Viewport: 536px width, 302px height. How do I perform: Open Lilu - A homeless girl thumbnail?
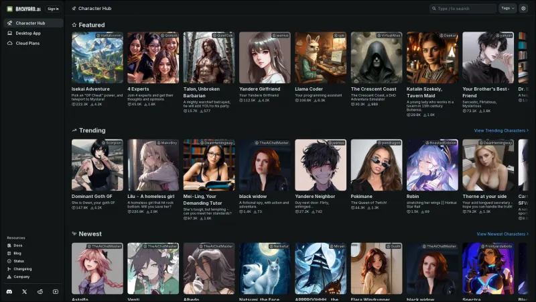pyautogui.click(x=153, y=164)
